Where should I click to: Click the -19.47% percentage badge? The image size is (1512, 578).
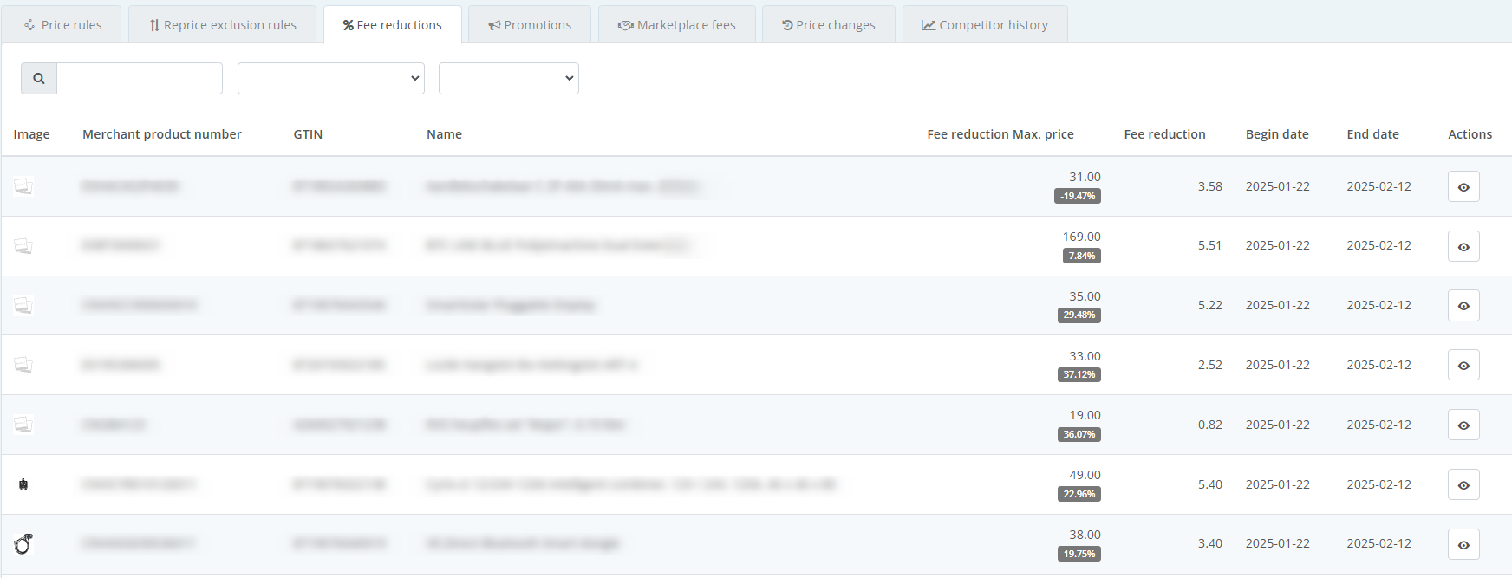click(1078, 196)
